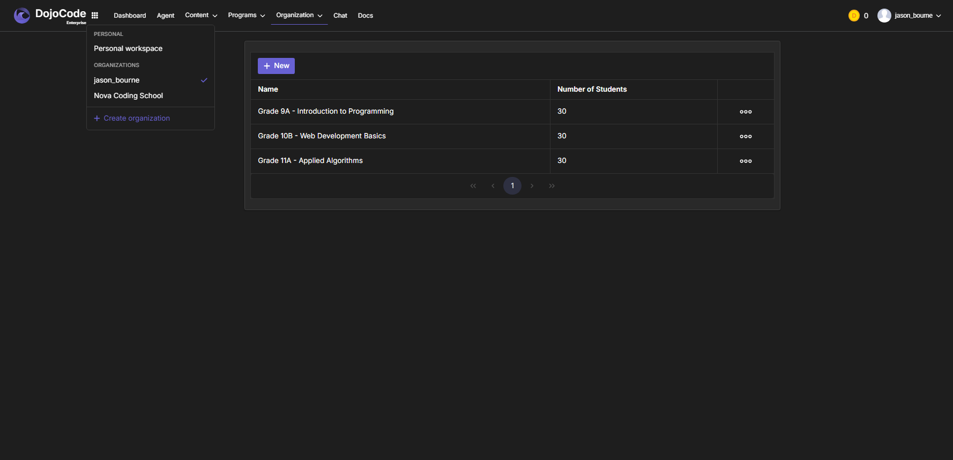Viewport: 953px width, 460px height.
Task: Click the plus icon beside Create organization
Action: pyautogui.click(x=97, y=118)
